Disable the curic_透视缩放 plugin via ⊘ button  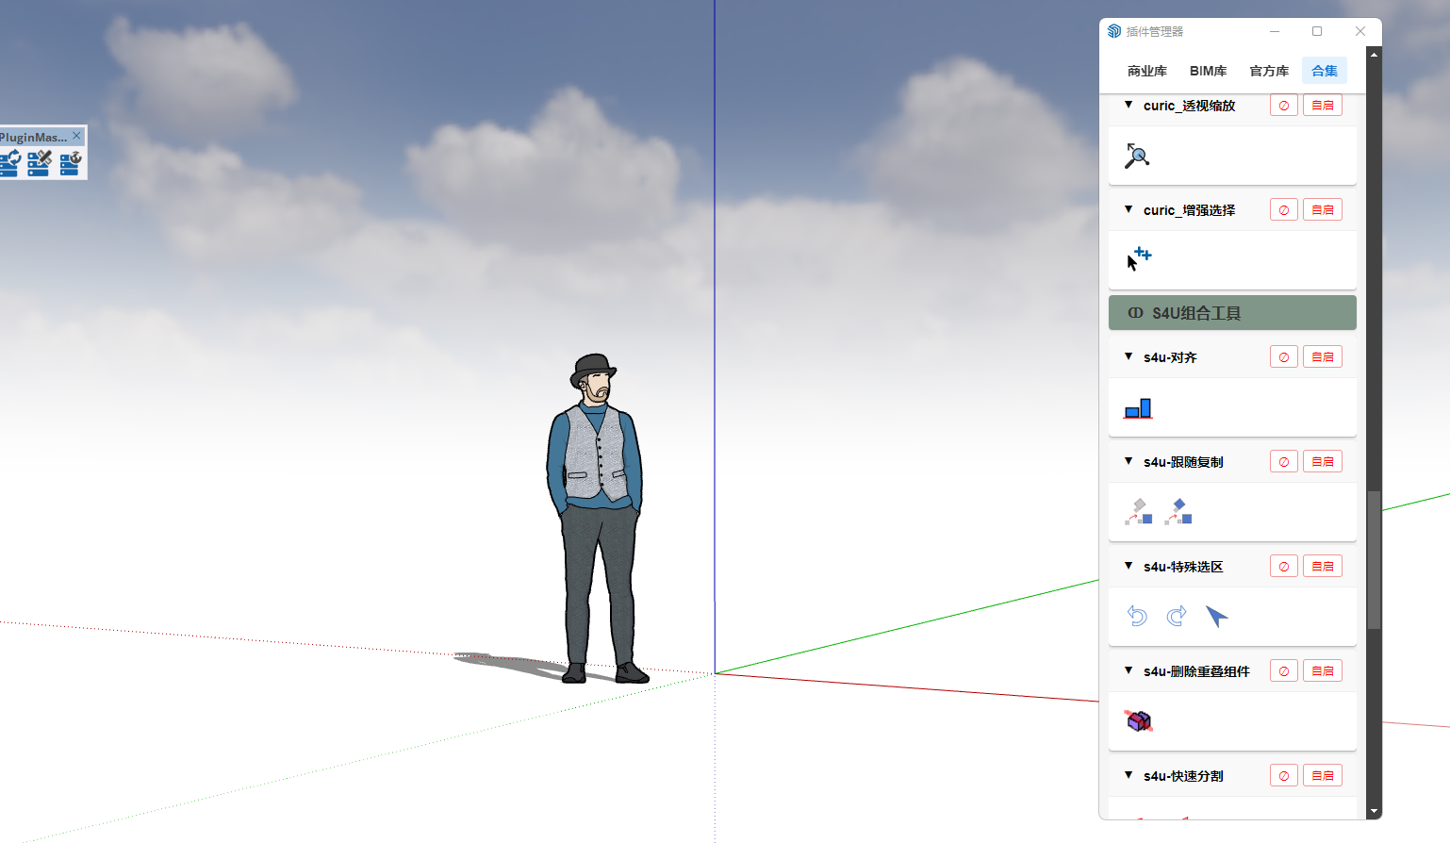[x=1283, y=106]
